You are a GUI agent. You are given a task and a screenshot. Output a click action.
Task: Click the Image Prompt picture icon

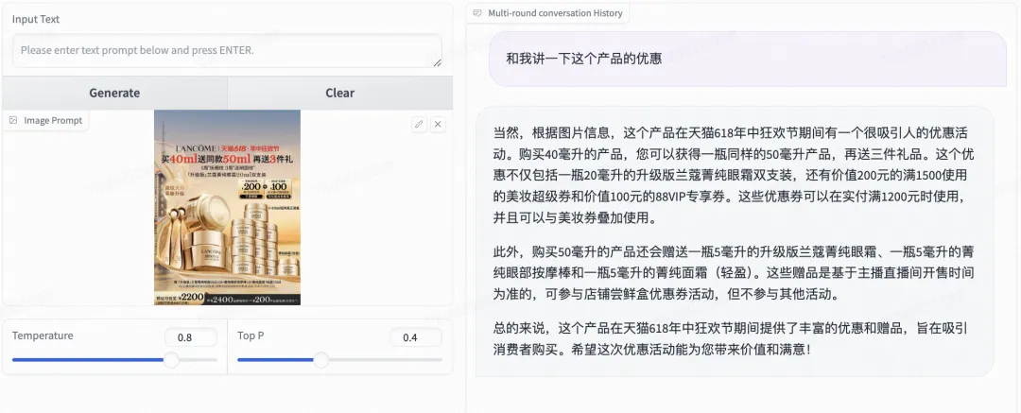pyautogui.click(x=13, y=121)
